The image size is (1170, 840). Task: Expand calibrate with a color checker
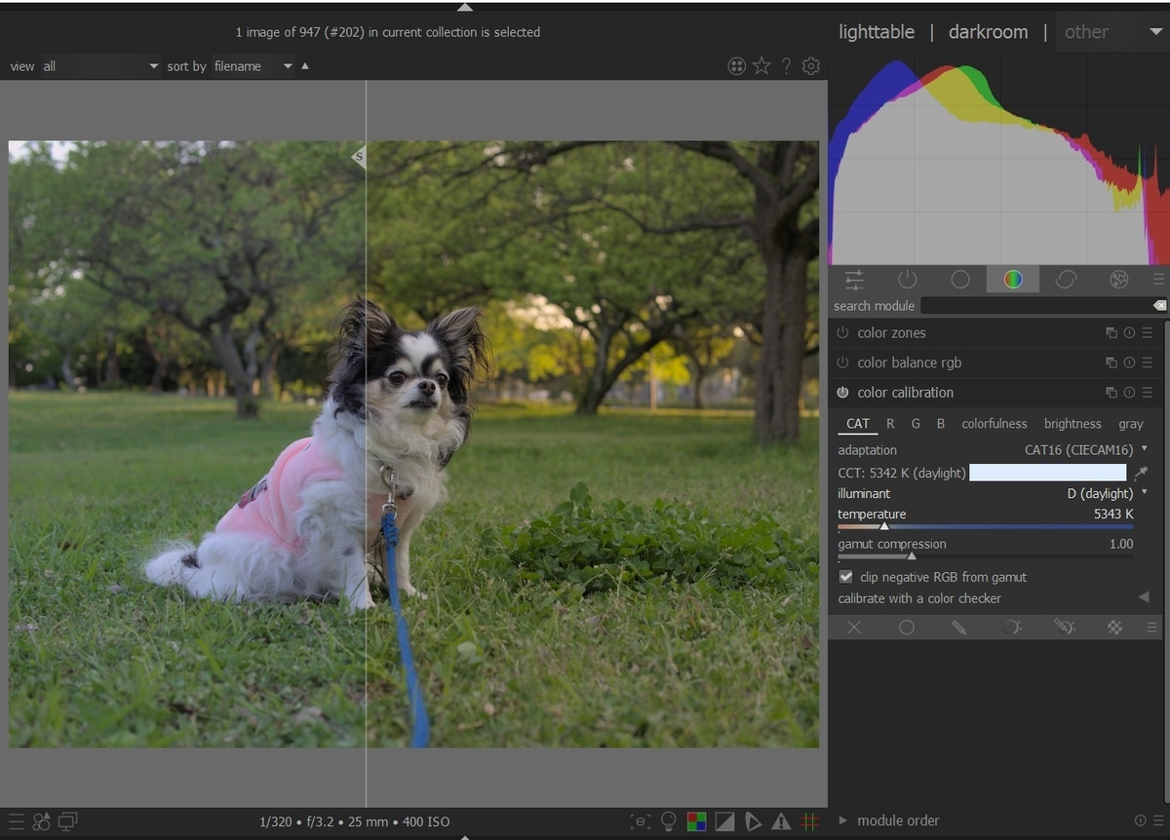point(1144,598)
